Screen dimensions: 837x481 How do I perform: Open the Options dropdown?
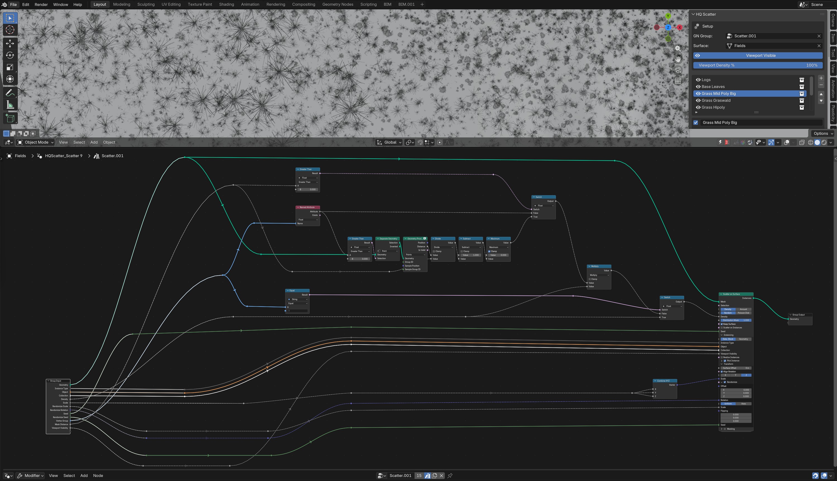click(x=823, y=133)
